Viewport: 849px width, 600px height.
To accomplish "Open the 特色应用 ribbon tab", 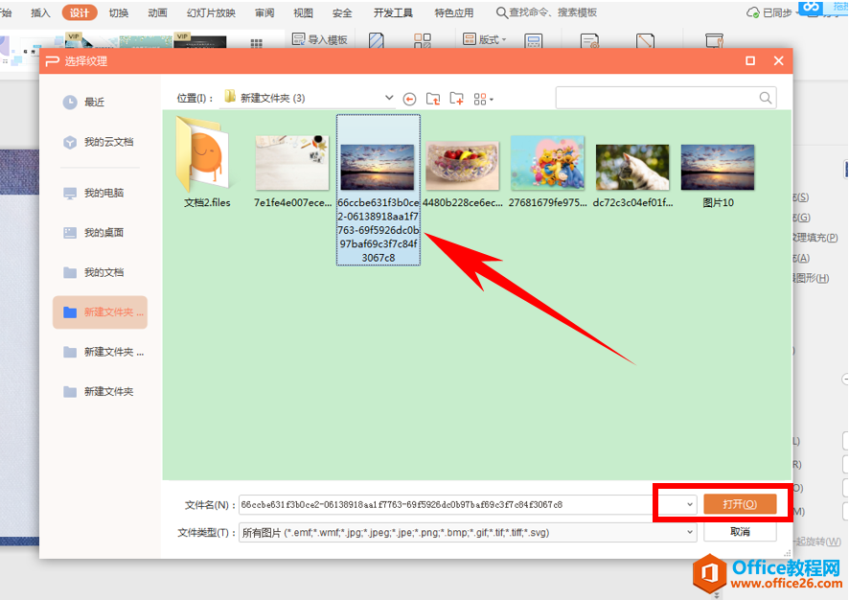I will 454,12.
